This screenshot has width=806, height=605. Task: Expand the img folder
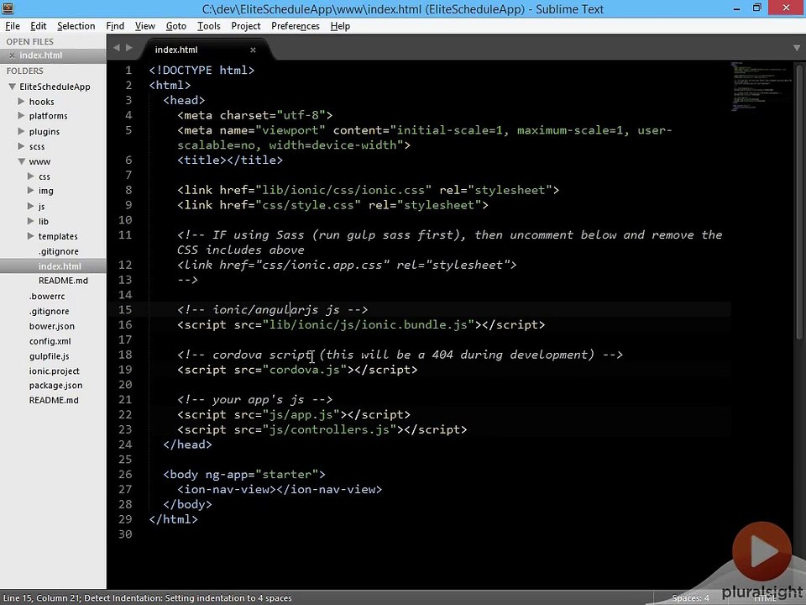tap(31, 191)
